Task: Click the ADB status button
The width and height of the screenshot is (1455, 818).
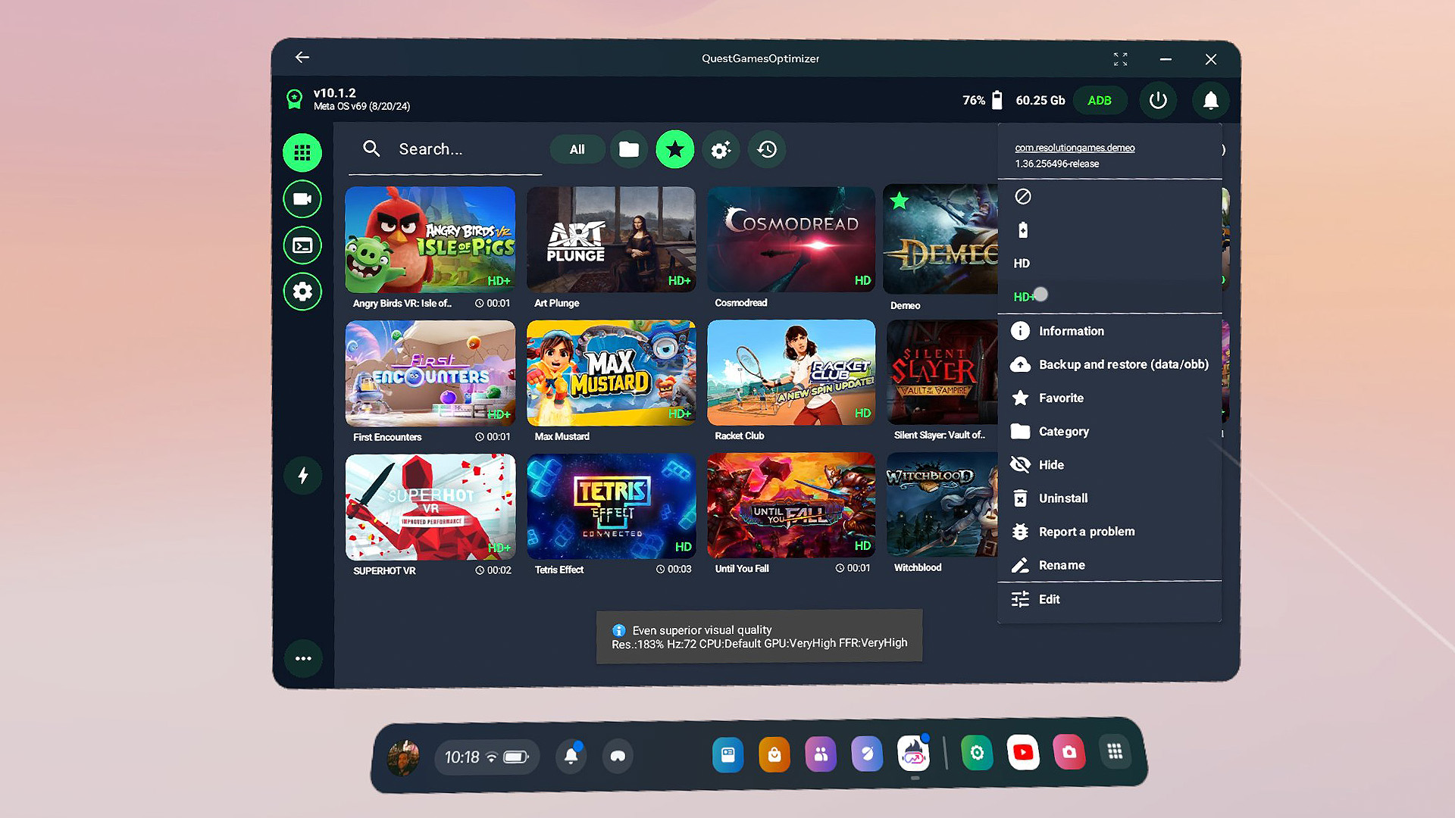Action: pos(1099,100)
